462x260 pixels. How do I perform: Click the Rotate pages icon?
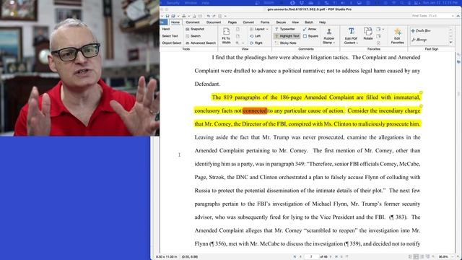coord(368,32)
